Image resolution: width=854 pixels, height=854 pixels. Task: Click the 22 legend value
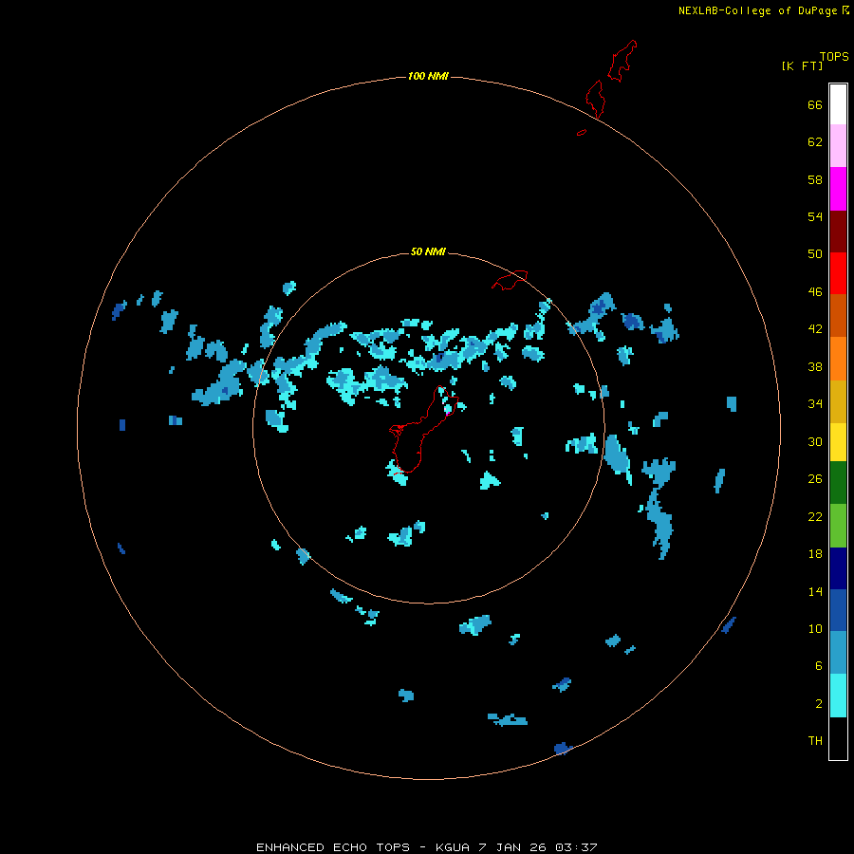coord(815,516)
